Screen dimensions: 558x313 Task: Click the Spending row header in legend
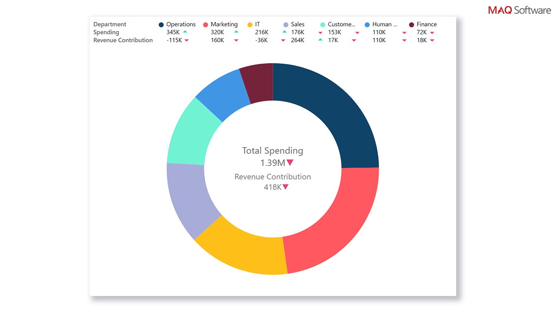[x=106, y=32]
